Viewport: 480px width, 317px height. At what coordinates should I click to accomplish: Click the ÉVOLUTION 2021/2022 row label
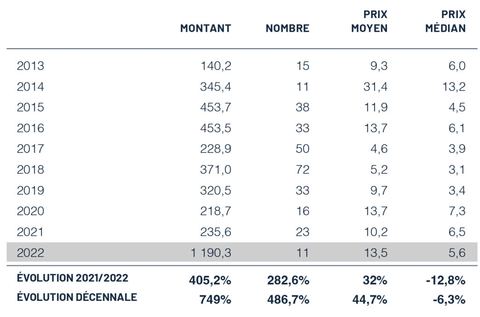73,278
